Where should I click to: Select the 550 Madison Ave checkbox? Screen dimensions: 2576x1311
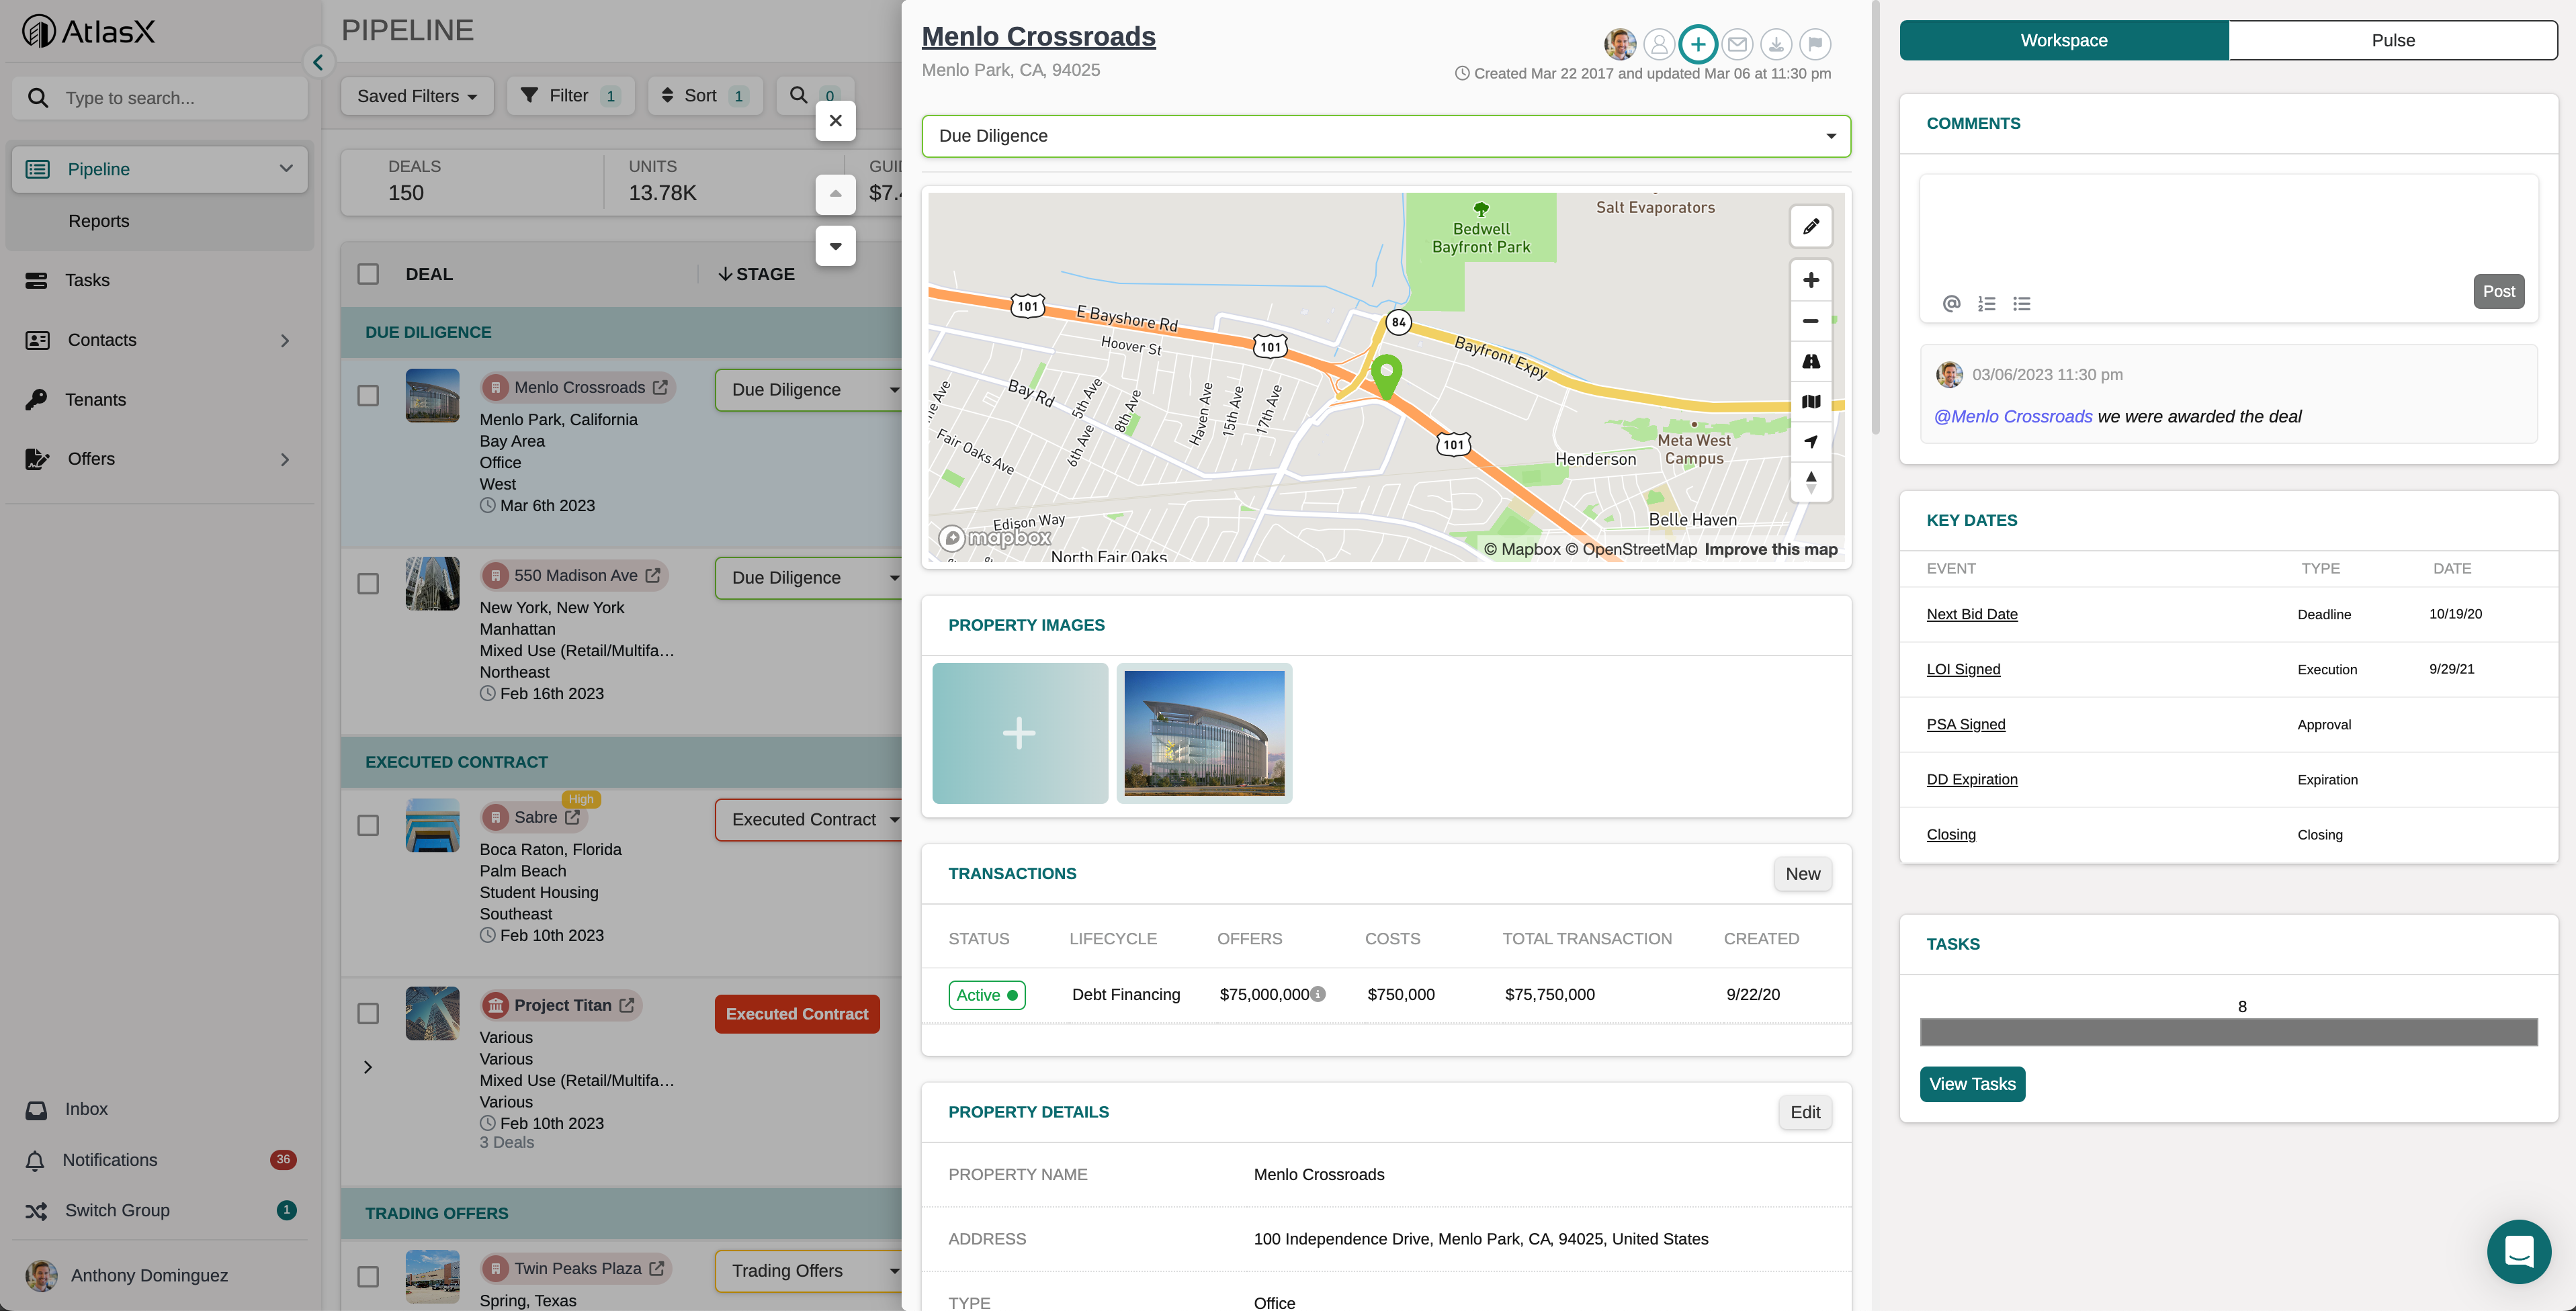click(368, 584)
